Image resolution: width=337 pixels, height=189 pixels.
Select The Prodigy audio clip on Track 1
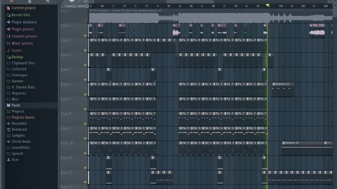211,16
